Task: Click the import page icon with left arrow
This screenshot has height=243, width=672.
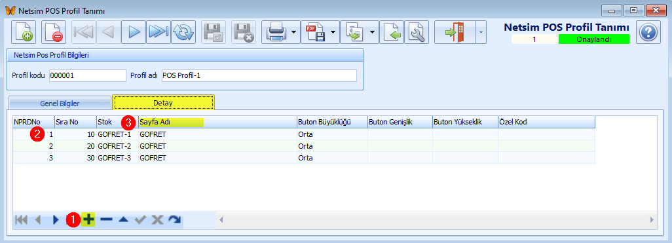Action: [391, 33]
